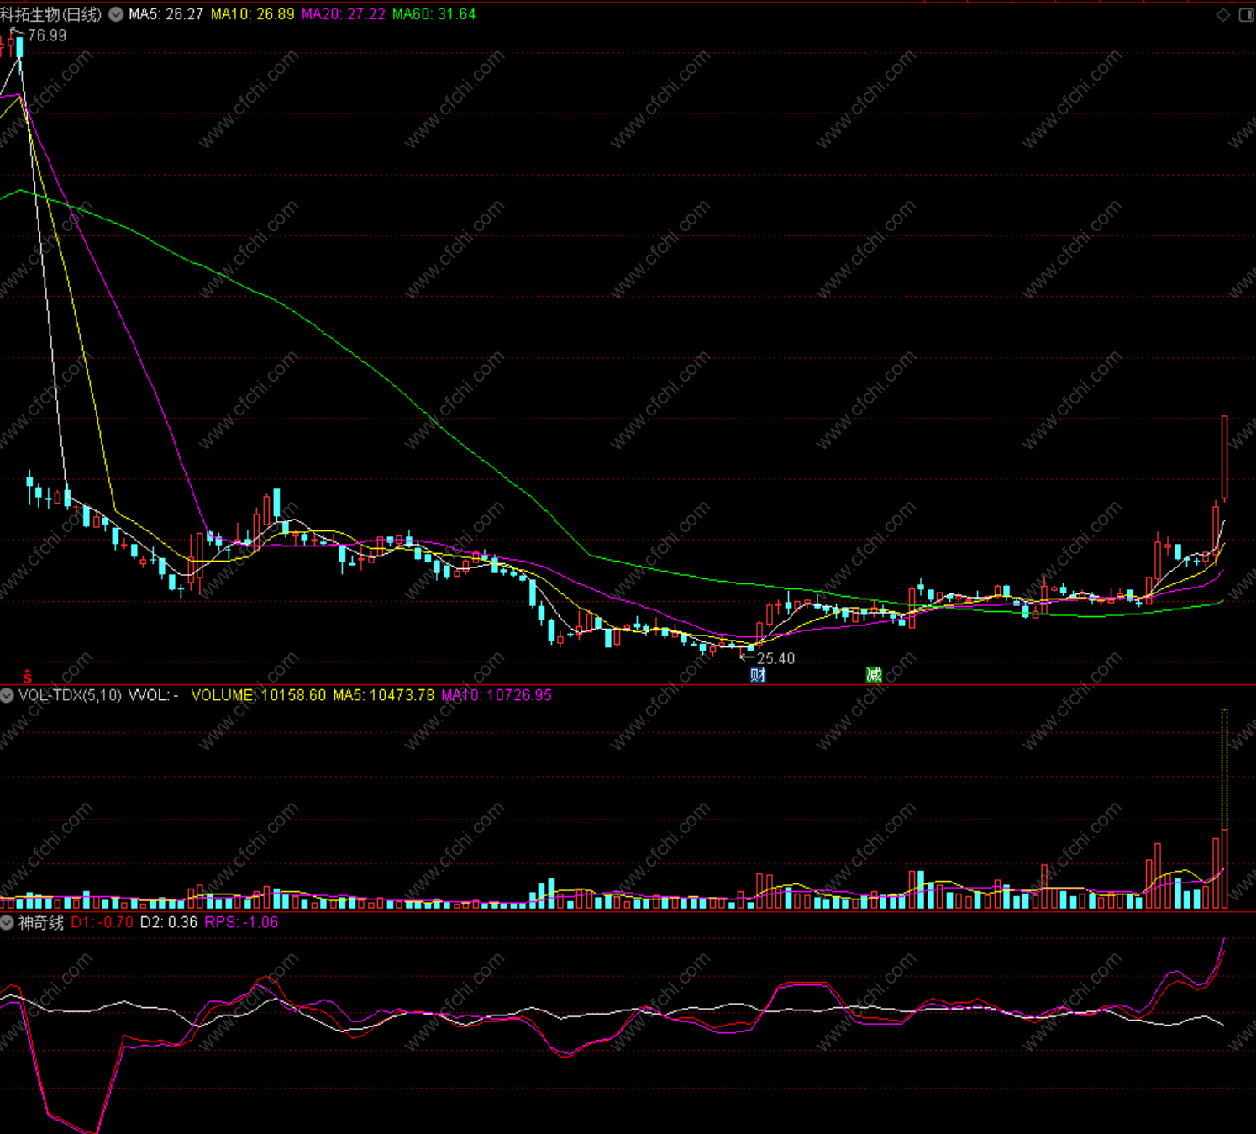1256x1134 pixels.
Task: Select the 科拓生物(日线) chart title
Action: pos(51,14)
